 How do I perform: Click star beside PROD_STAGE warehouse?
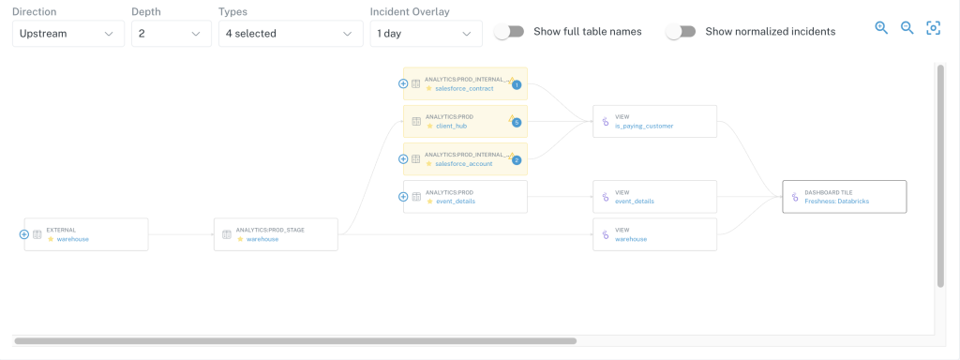(240, 239)
